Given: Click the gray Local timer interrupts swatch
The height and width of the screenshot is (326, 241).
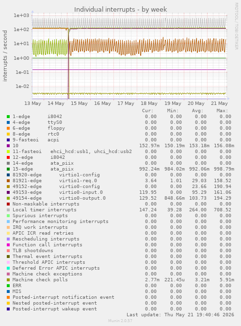Looking at the screenshot, I should [x=8, y=210].
